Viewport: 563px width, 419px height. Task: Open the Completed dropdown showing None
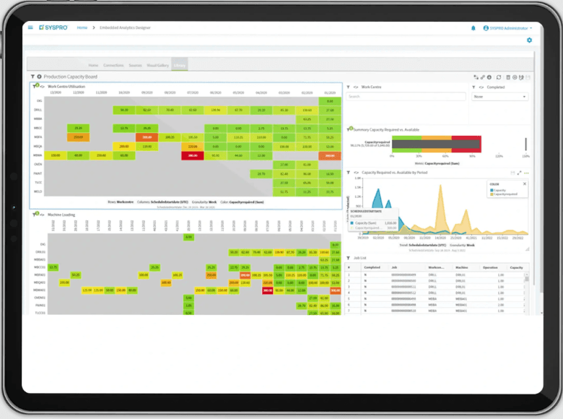coord(499,97)
